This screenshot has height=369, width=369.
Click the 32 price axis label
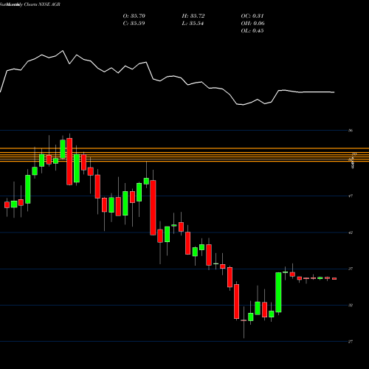351,306
